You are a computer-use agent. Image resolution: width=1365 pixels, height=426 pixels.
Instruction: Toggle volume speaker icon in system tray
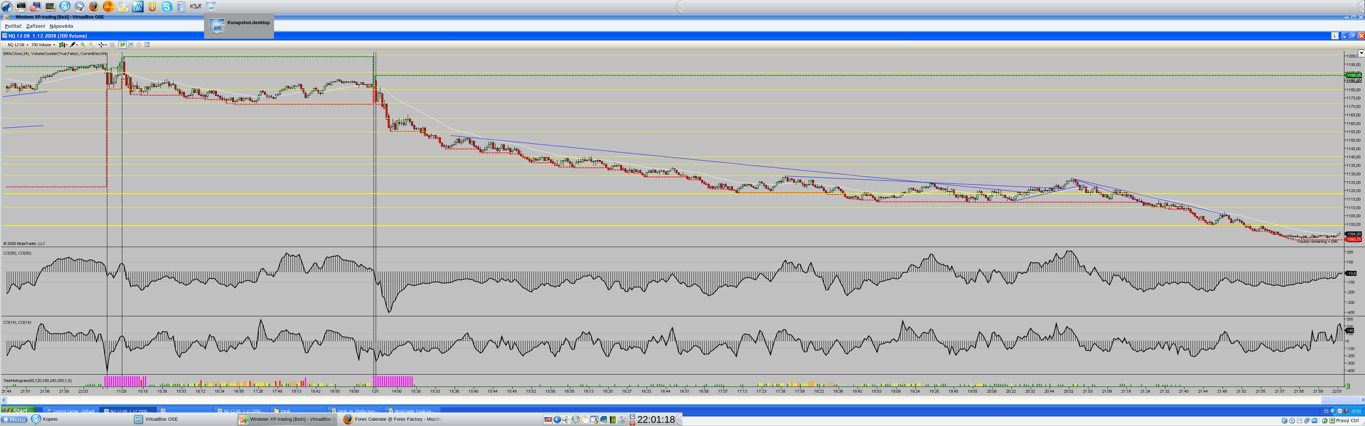tap(566, 420)
